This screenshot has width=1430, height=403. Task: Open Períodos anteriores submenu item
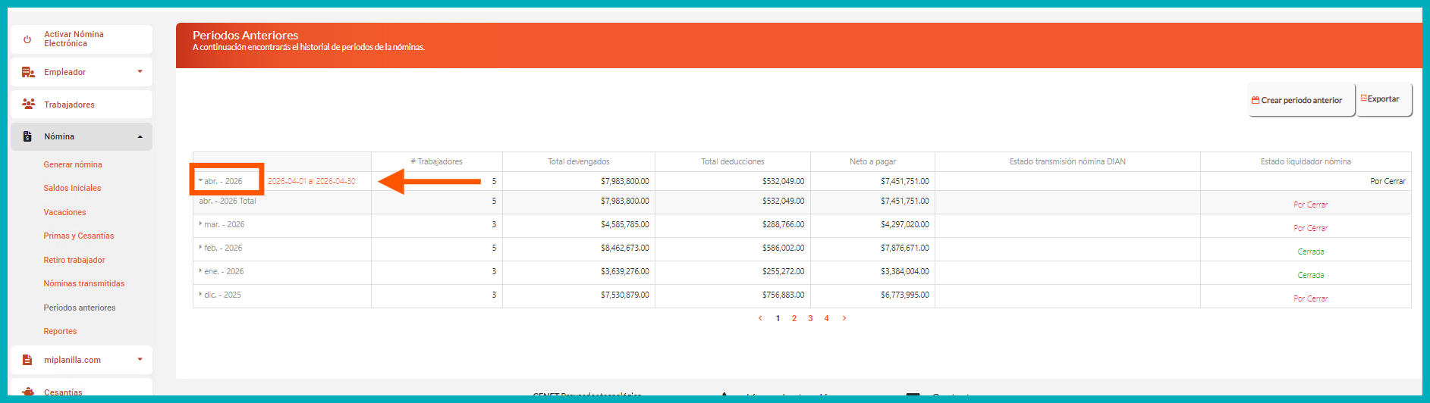pyautogui.click(x=80, y=308)
